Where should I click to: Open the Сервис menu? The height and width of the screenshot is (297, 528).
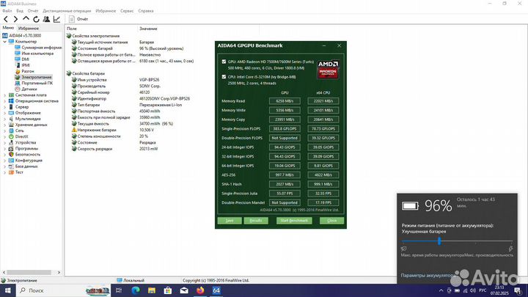127,11
